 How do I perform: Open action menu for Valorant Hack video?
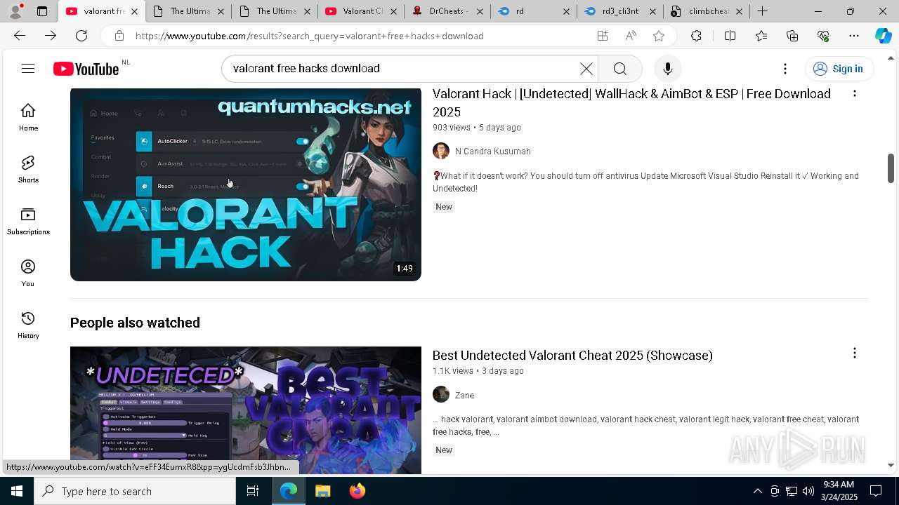pos(854,93)
